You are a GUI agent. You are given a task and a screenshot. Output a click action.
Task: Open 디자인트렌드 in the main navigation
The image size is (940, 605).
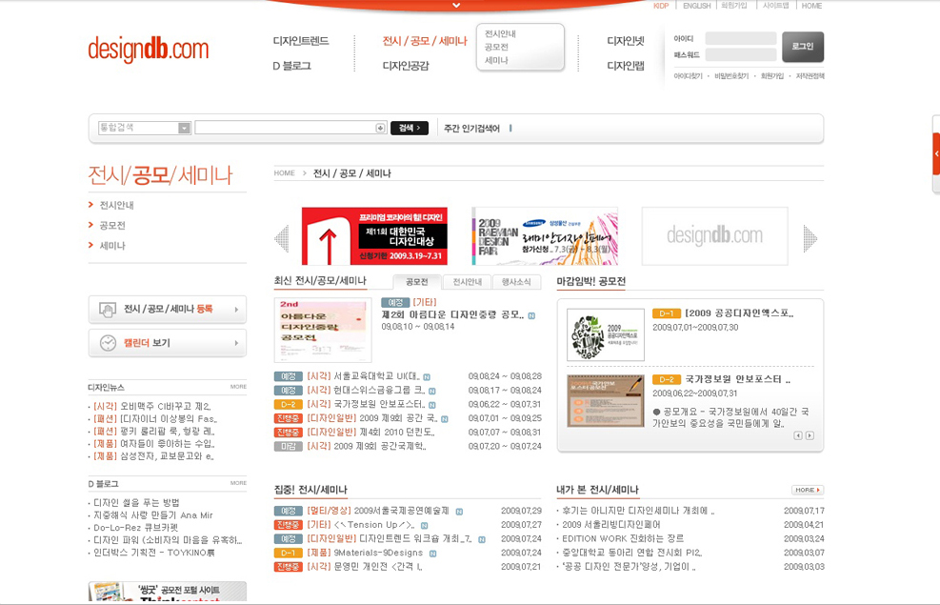coord(301,41)
